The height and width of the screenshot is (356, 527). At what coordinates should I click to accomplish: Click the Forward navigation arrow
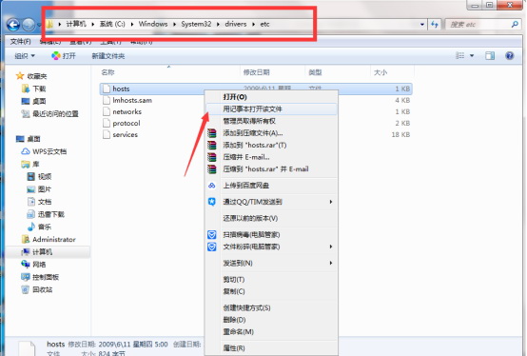(x=29, y=25)
